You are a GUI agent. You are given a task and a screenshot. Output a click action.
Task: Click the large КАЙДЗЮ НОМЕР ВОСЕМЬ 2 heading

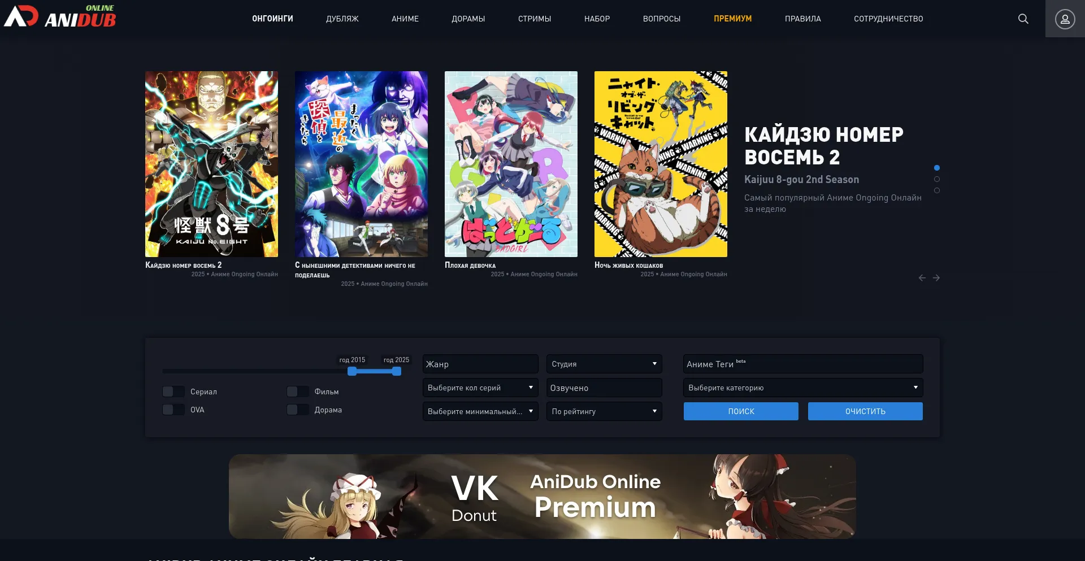click(x=824, y=146)
